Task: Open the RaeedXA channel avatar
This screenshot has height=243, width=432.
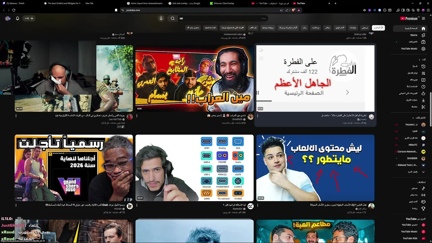Action: coord(250,206)
